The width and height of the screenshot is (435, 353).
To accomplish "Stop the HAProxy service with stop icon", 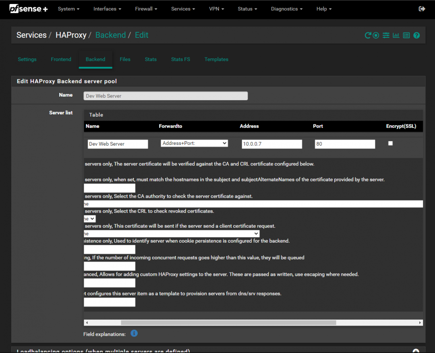I will [x=376, y=35].
